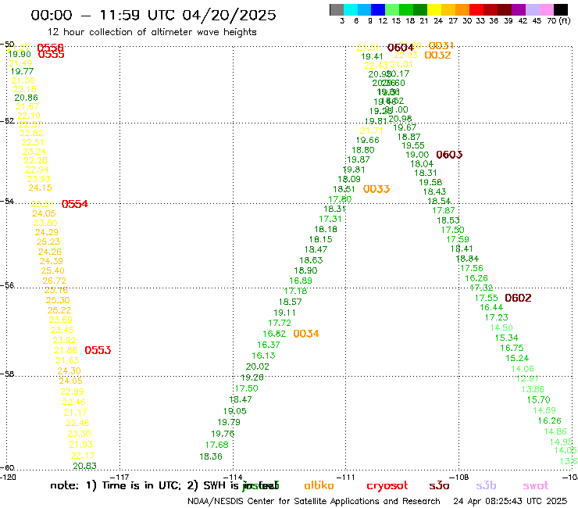The image size is (578, 508).
Task: Click the wave height value 14.86
Action: tap(555, 431)
